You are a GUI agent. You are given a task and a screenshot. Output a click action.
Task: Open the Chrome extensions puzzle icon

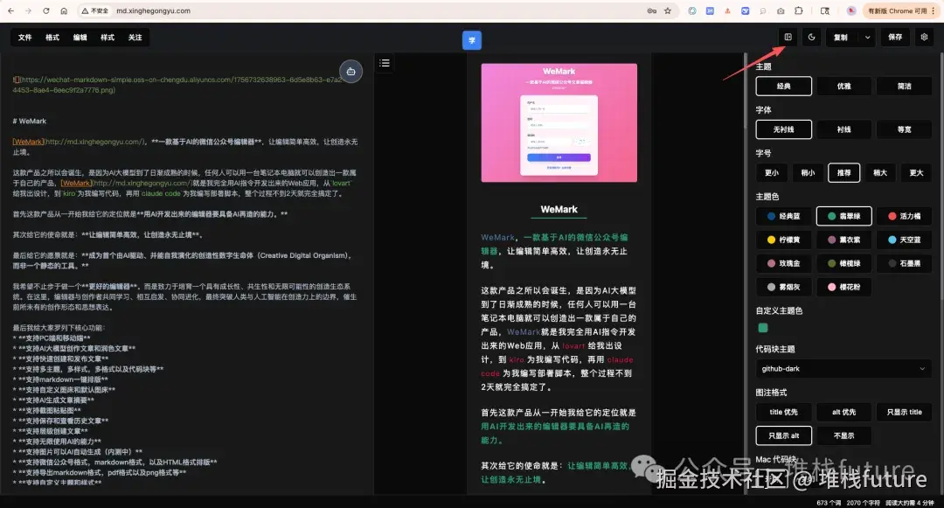[x=798, y=10]
